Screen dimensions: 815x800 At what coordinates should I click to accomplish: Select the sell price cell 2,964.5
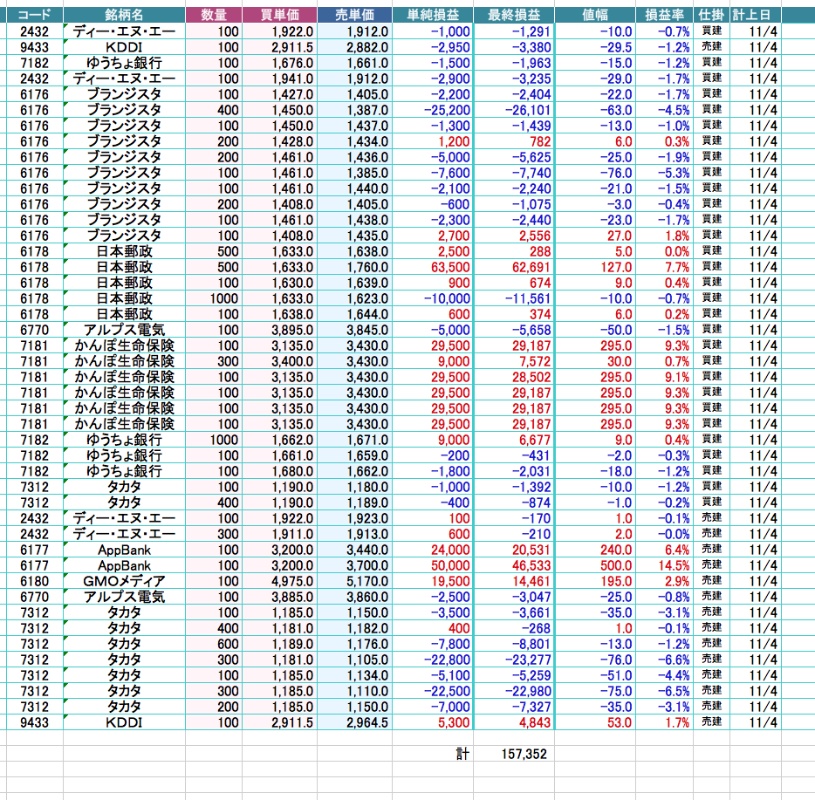353,722
